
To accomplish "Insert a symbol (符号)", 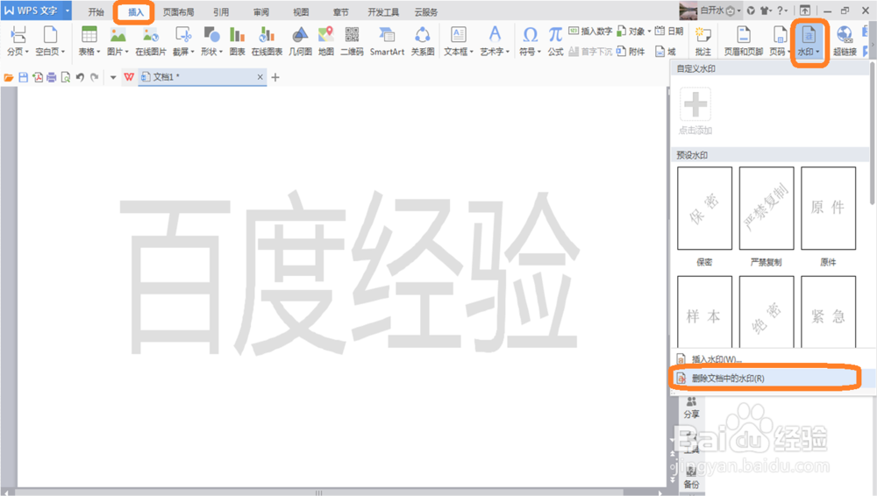I will point(530,41).
